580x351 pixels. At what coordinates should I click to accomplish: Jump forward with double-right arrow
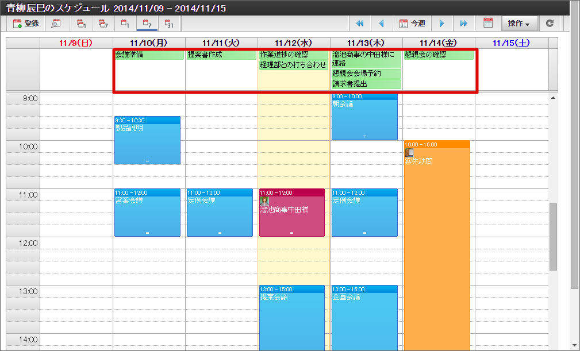tap(463, 24)
